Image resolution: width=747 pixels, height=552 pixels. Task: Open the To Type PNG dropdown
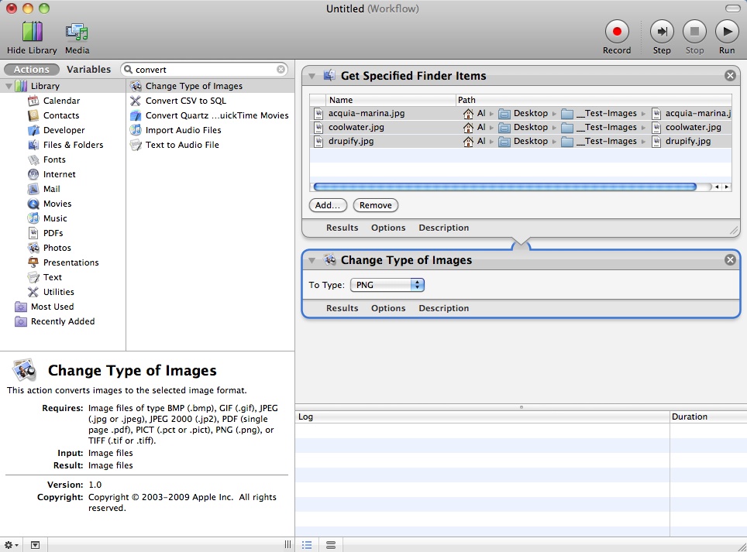click(x=387, y=284)
